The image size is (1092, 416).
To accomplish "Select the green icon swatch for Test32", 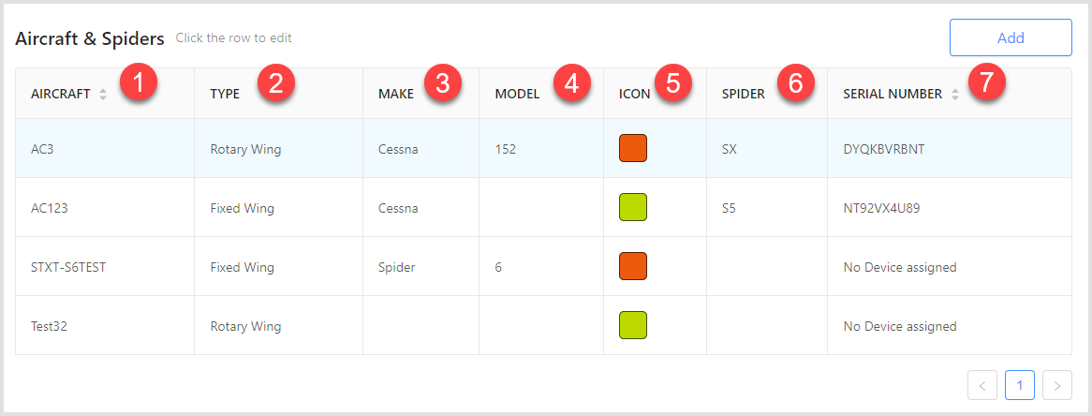I will click(x=633, y=325).
